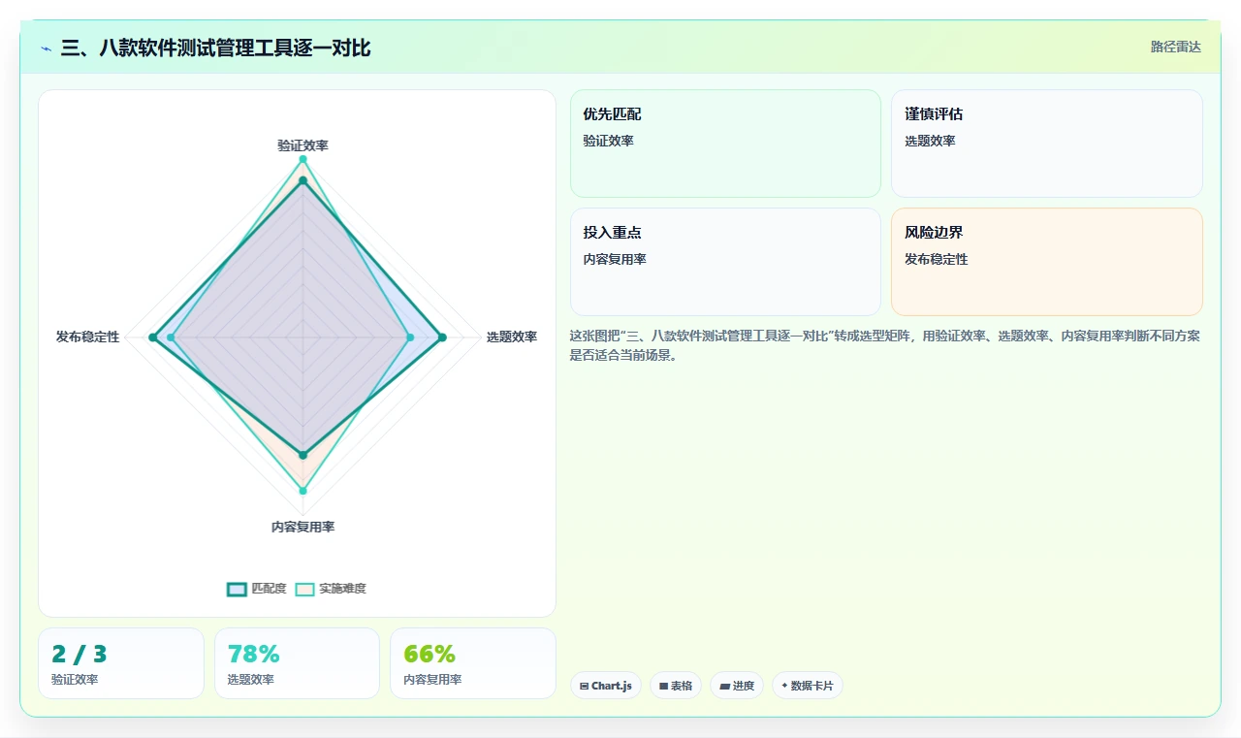
Task: Click the 实施难度 point on 发布稳定性 axis
Action: click(x=172, y=337)
